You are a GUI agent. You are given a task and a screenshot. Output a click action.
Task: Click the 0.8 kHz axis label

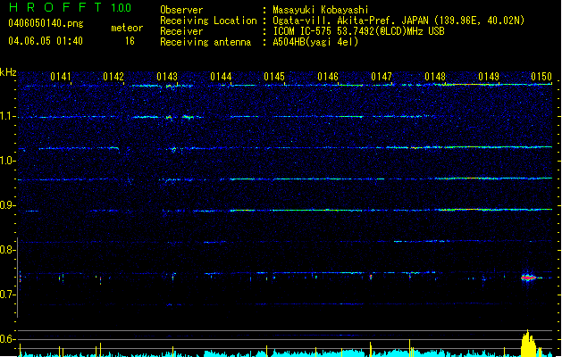click(x=8, y=250)
